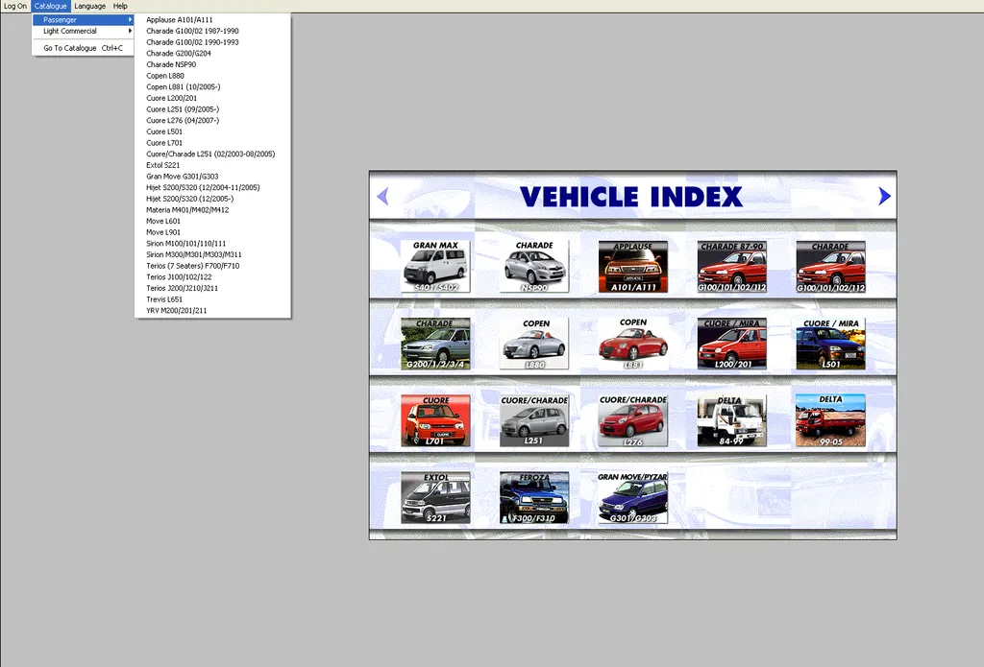Pick YRV M200/201/211 menu entry
The image size is (984, 667).
[212, 311]
